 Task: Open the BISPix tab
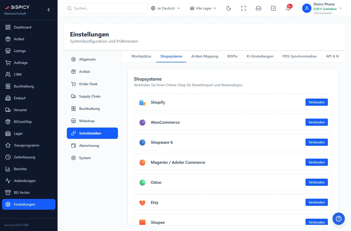pyautogui.click(x=232, y=56)
